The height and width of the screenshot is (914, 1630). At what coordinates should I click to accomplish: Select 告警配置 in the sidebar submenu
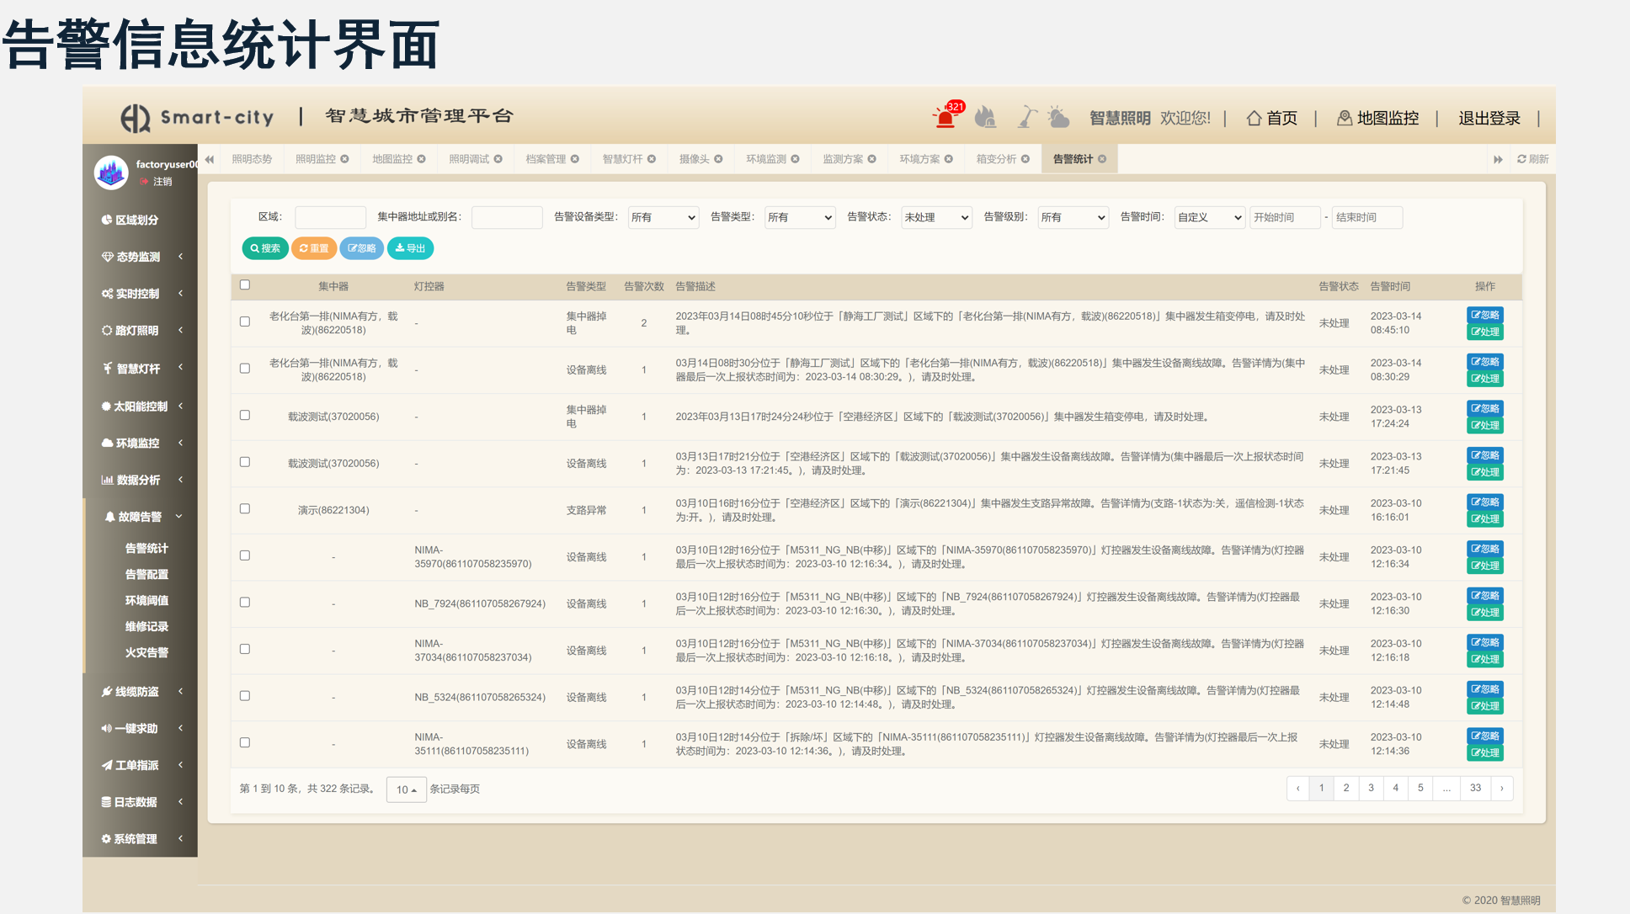(x=146, y=574)
